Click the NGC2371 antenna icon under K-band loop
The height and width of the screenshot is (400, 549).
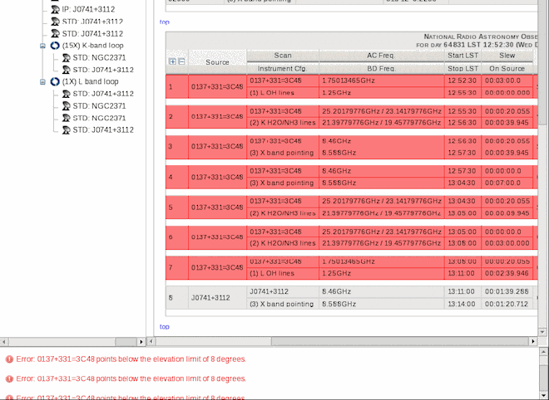[66, 58]
